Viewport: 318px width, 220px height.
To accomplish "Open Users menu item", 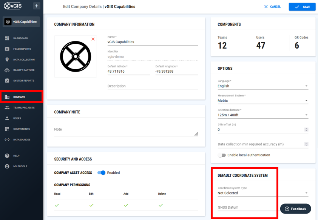I will click(x=17, y=118).
